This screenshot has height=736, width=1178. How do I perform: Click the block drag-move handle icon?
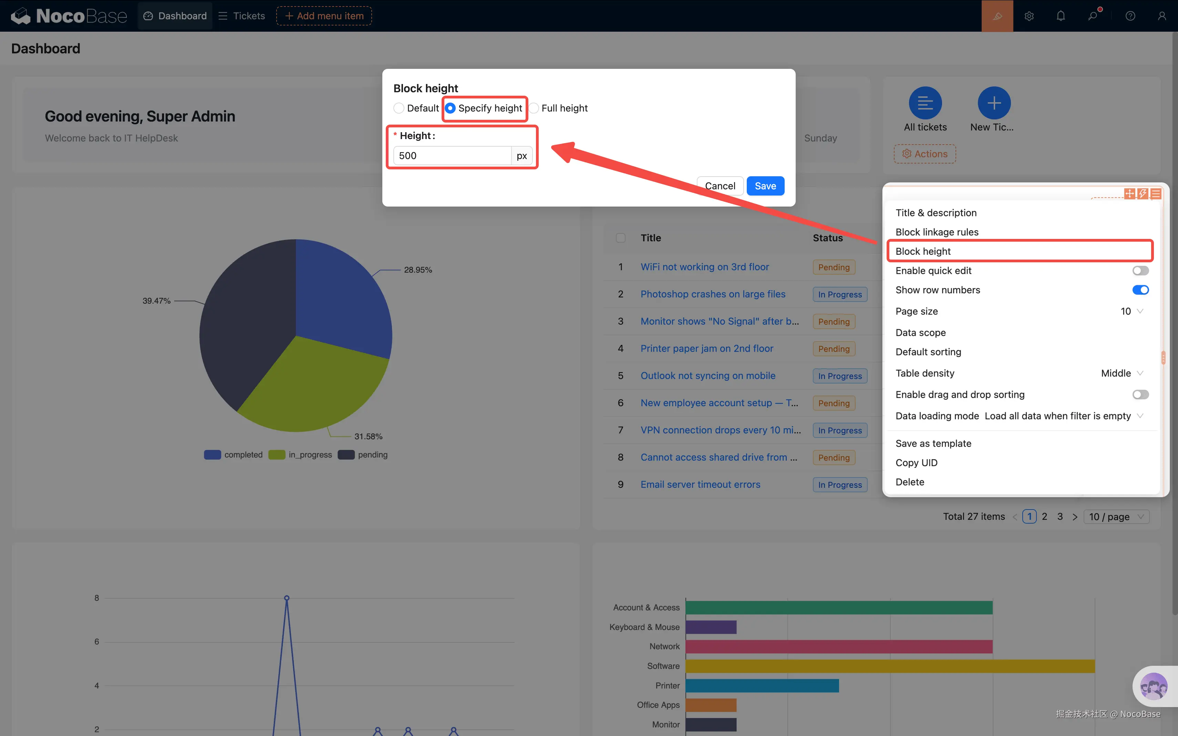pyautogui.click(x=1129, y=194)
